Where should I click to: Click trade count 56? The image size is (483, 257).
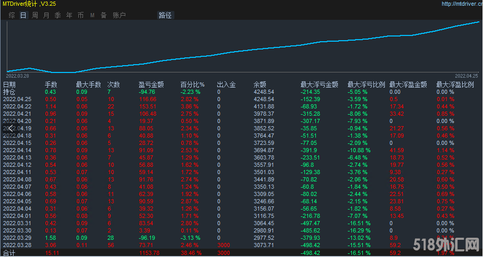click(111, 246)
